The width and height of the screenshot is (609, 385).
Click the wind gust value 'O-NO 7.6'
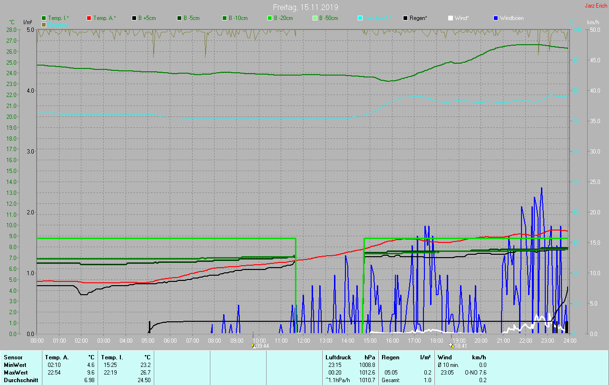tap(476, 373)
